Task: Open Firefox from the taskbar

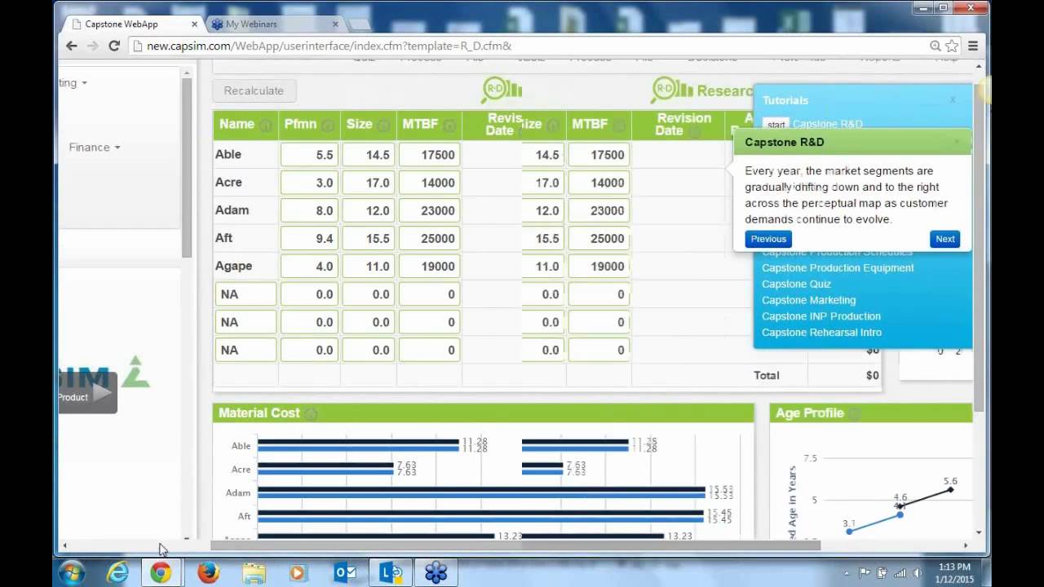Action: coord(209,573)
